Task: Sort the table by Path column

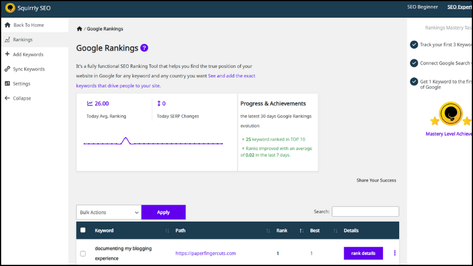Action: tap(268, 231)
